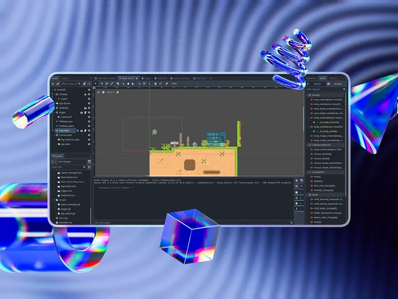
Task: Click the lock selected node icon
Action: pyautogui.click(x=155, y=84)
